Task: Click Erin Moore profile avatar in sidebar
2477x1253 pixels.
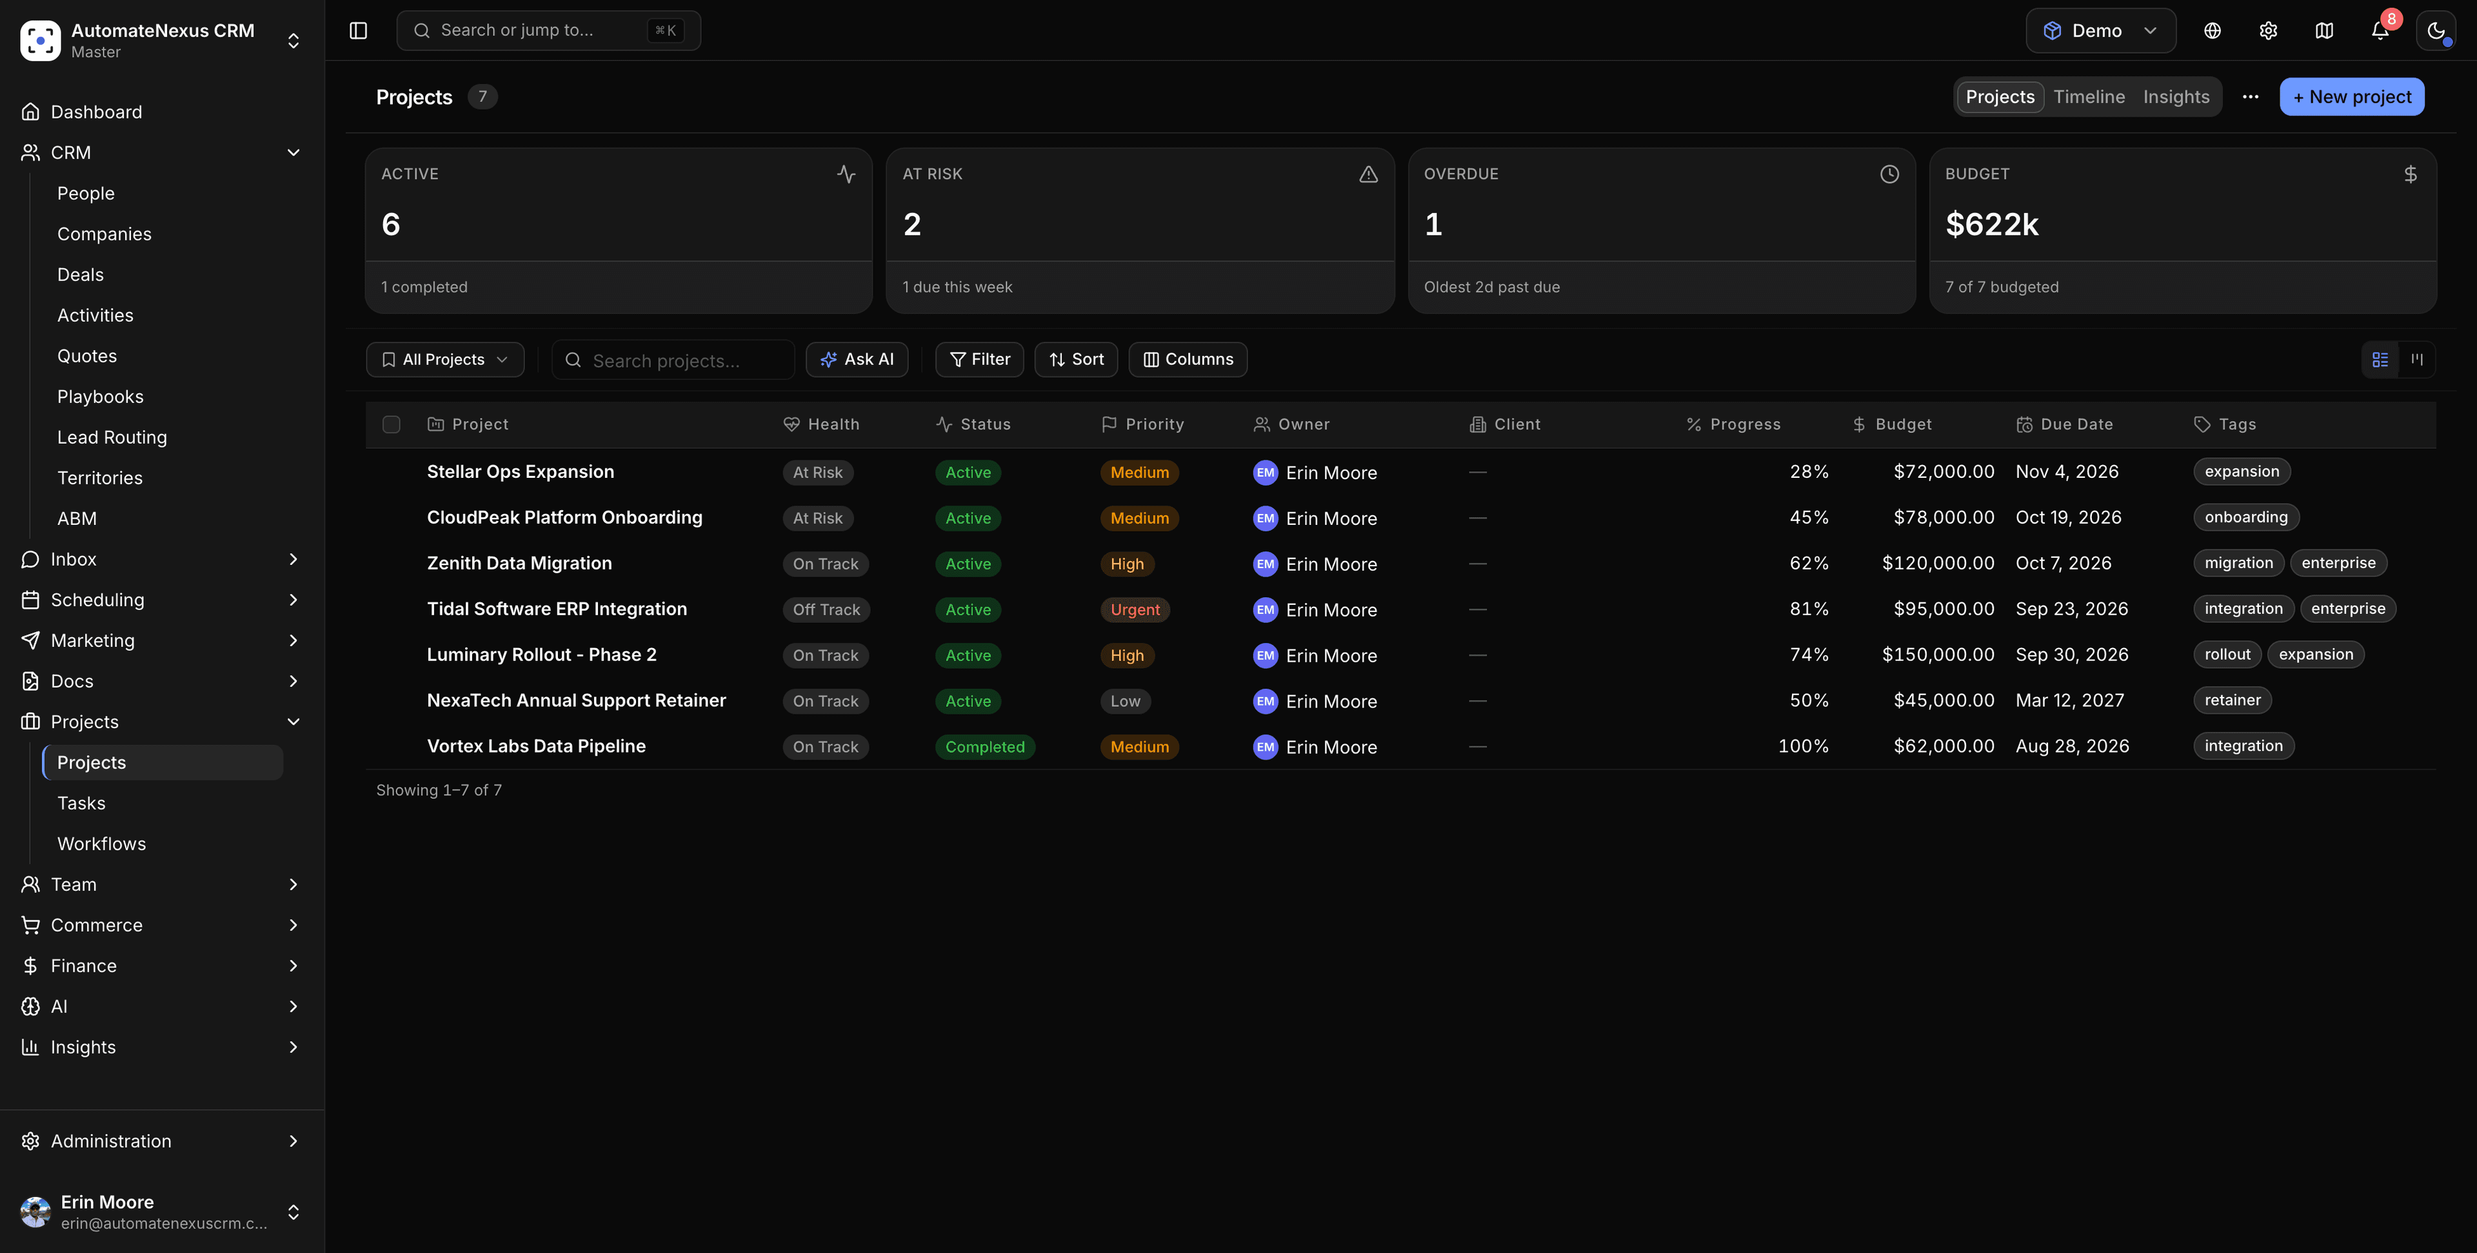Action: tap(35, 1212)
